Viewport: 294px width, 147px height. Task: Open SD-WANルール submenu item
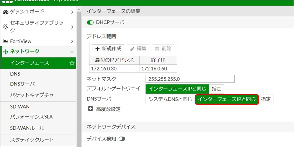tap(27, 128)
